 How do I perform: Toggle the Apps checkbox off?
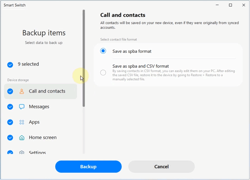click(x=10, y=122)
